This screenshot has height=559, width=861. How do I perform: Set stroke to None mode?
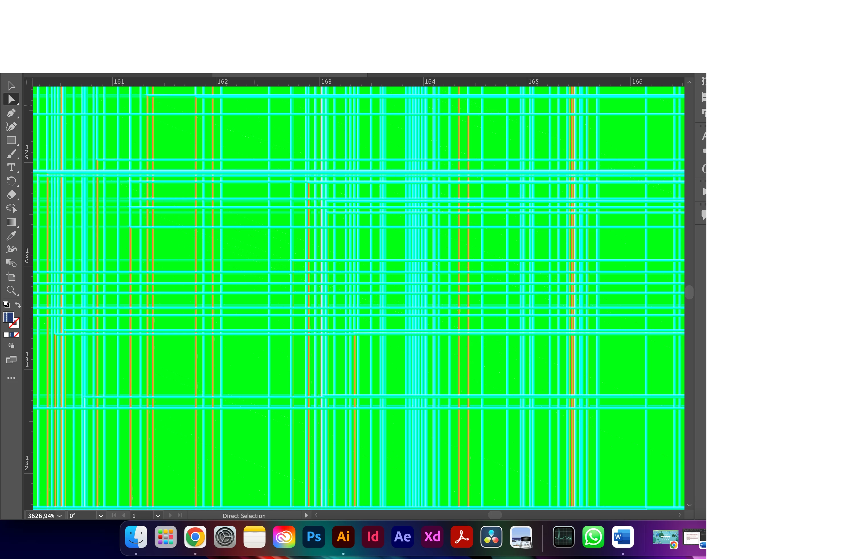tap(16, 335)
